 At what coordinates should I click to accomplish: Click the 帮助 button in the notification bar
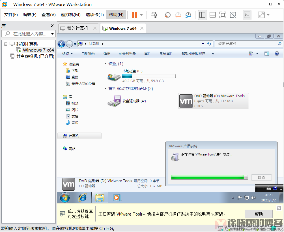pos(258,214)
